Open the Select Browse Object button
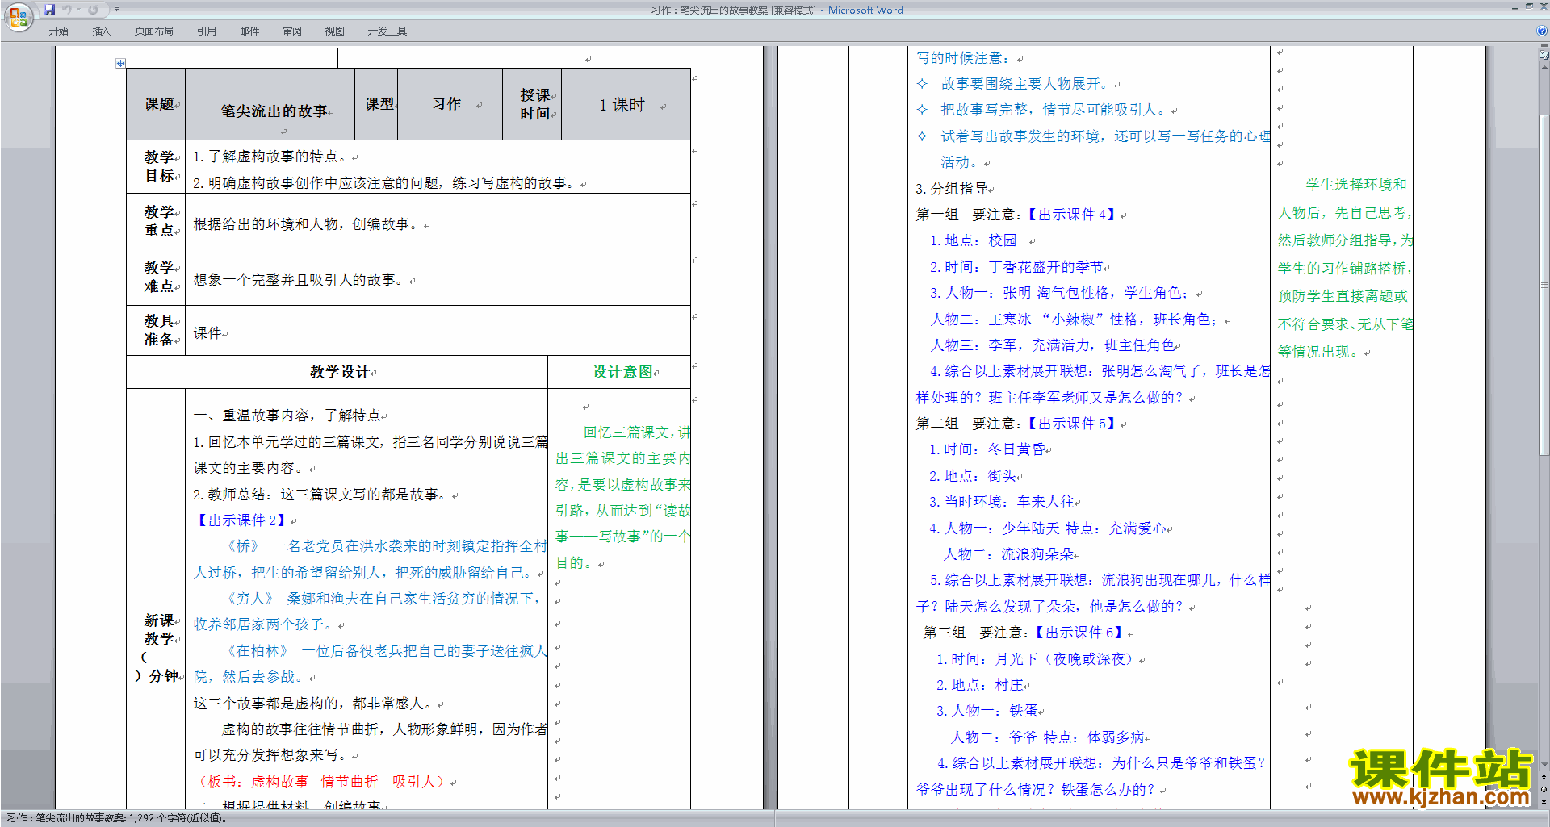This screenshot has height=827, width=1550. click(x=1544, y=789)
